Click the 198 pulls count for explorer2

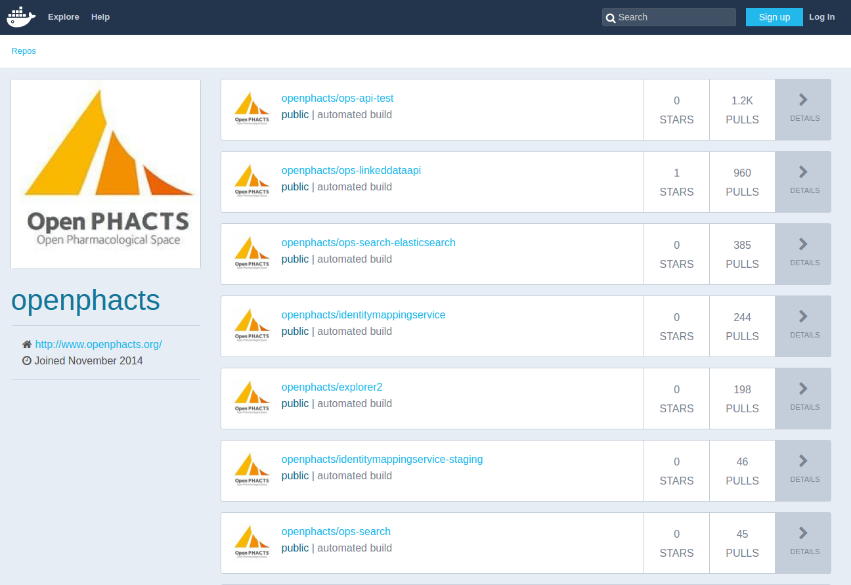click(742, 390)
